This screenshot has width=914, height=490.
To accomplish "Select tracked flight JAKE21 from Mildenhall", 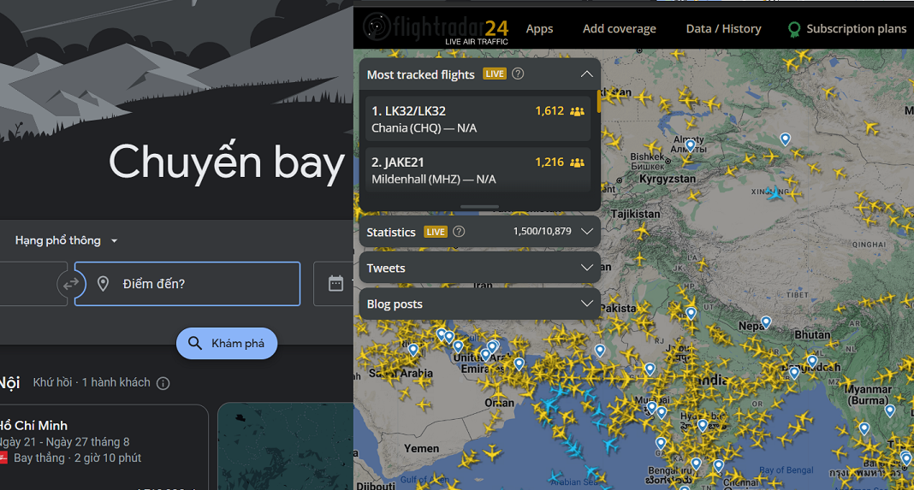I will coord(478,170).
